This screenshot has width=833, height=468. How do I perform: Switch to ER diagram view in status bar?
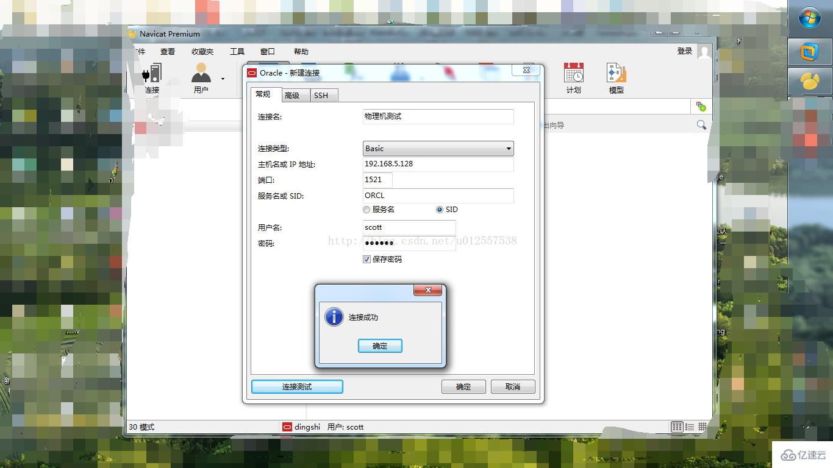click(x=703, y=427)
